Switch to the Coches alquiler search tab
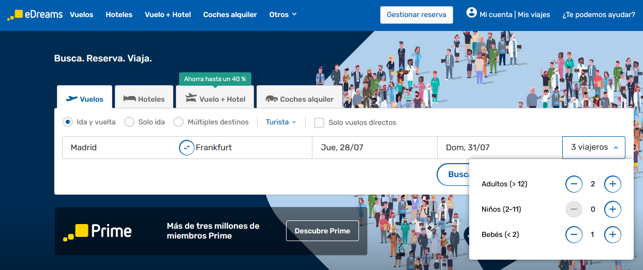This screenshot has height=270, width=643. coord(300,97)
